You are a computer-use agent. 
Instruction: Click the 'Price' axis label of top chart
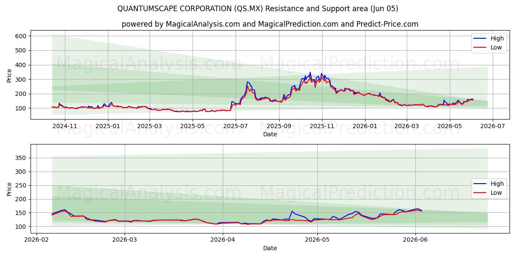[x=9, y=75]
